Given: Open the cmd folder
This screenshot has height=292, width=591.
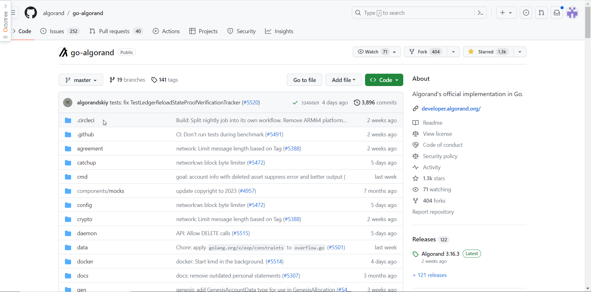Looking at the screenshot, I should [82, 177].
